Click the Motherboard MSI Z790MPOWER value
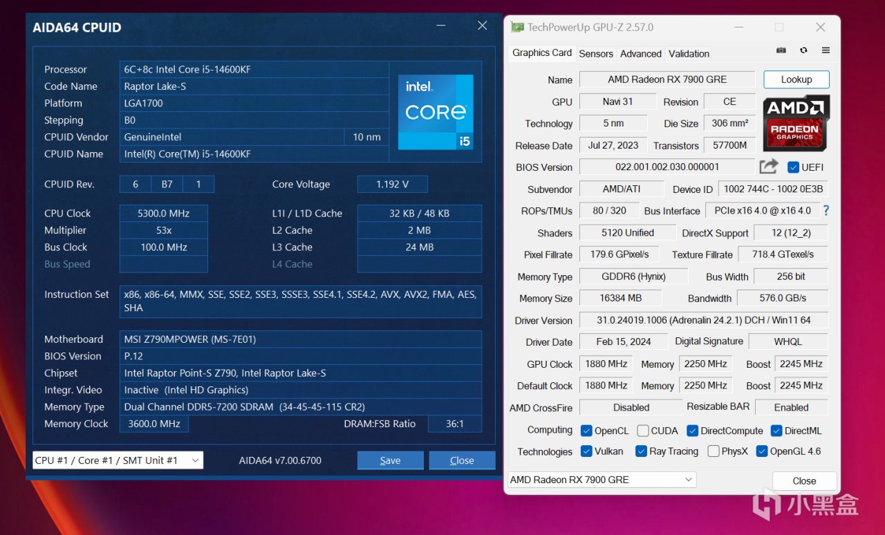The width and height of the screenshot is (885, 535). click(x=301, y=339)
